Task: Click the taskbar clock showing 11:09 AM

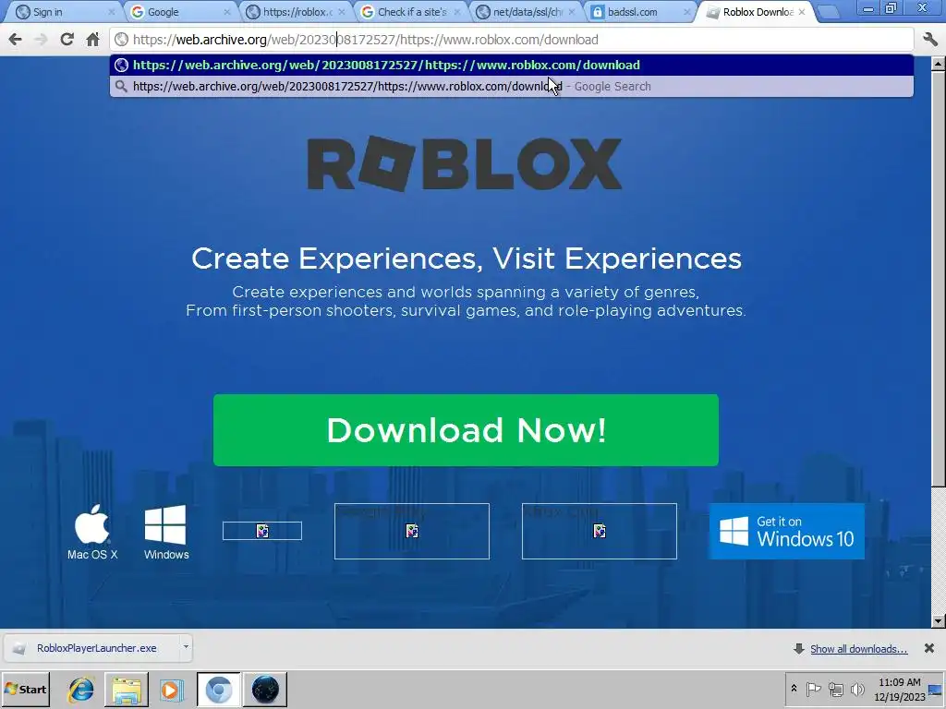Action: tap(900, 690)
